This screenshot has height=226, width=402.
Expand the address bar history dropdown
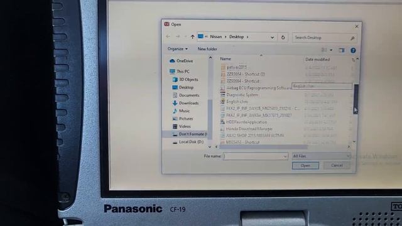272,38
